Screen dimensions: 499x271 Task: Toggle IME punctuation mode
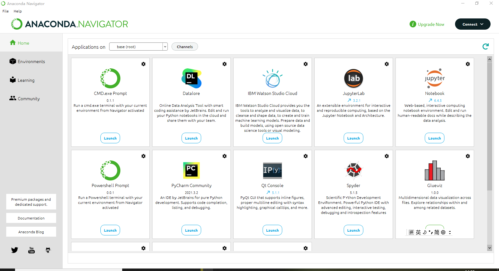click(x=431, y=232)
